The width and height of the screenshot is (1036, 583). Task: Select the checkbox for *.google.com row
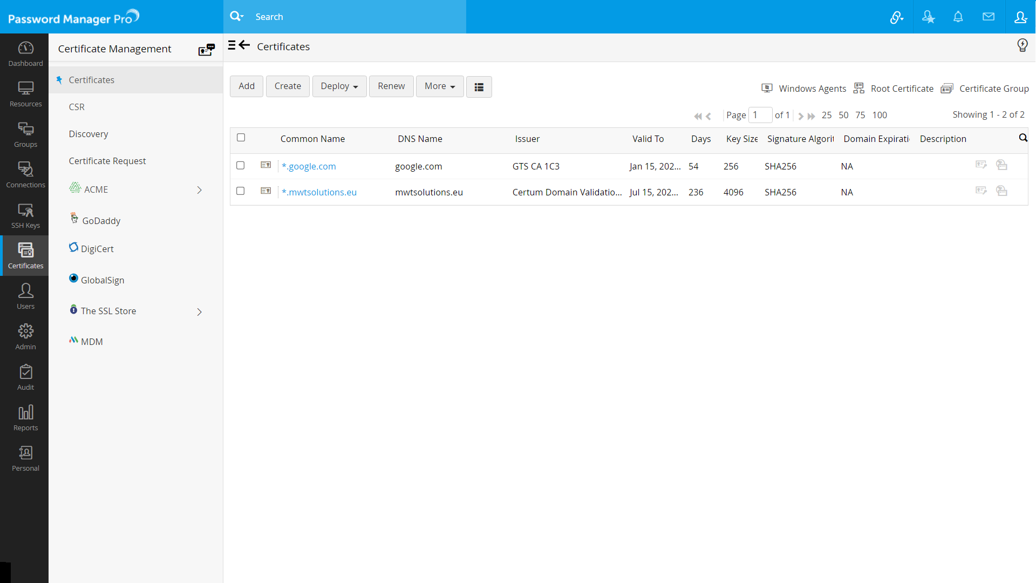coord(240,166)
